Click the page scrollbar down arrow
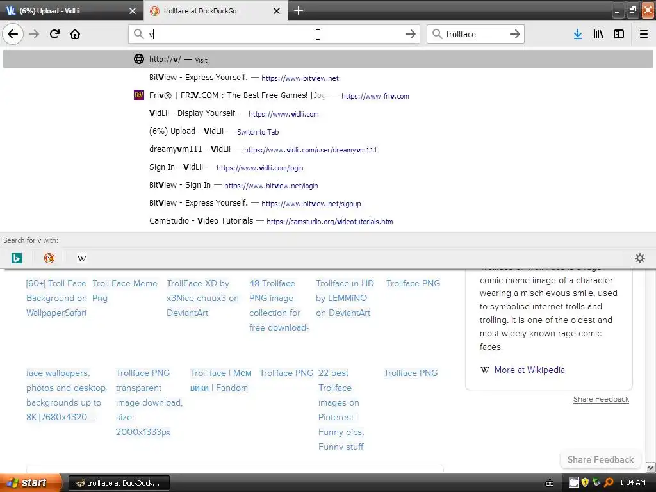The image size is (656, 492). (x=651, y=467)
